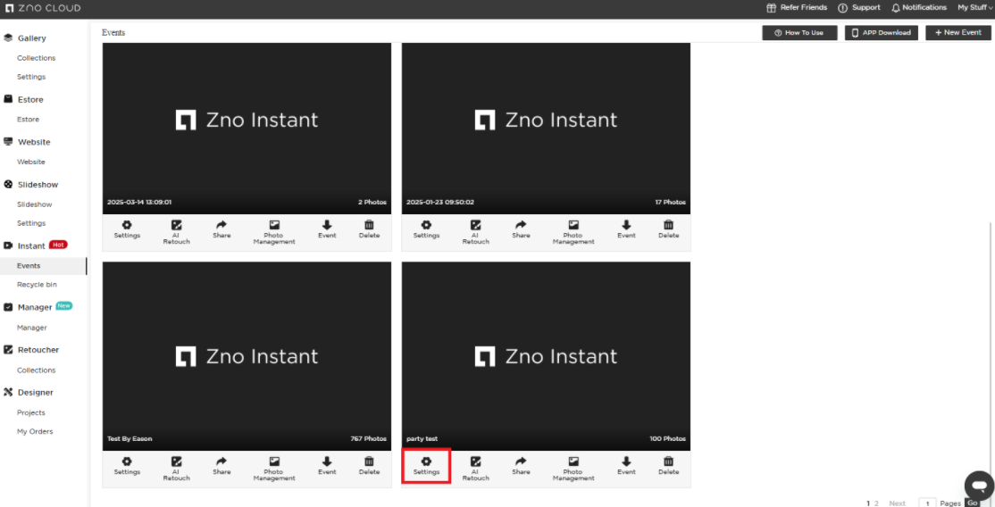The image size is (995, 507).
Task: Click the Refer Friends gift icon
Action: 772,7
